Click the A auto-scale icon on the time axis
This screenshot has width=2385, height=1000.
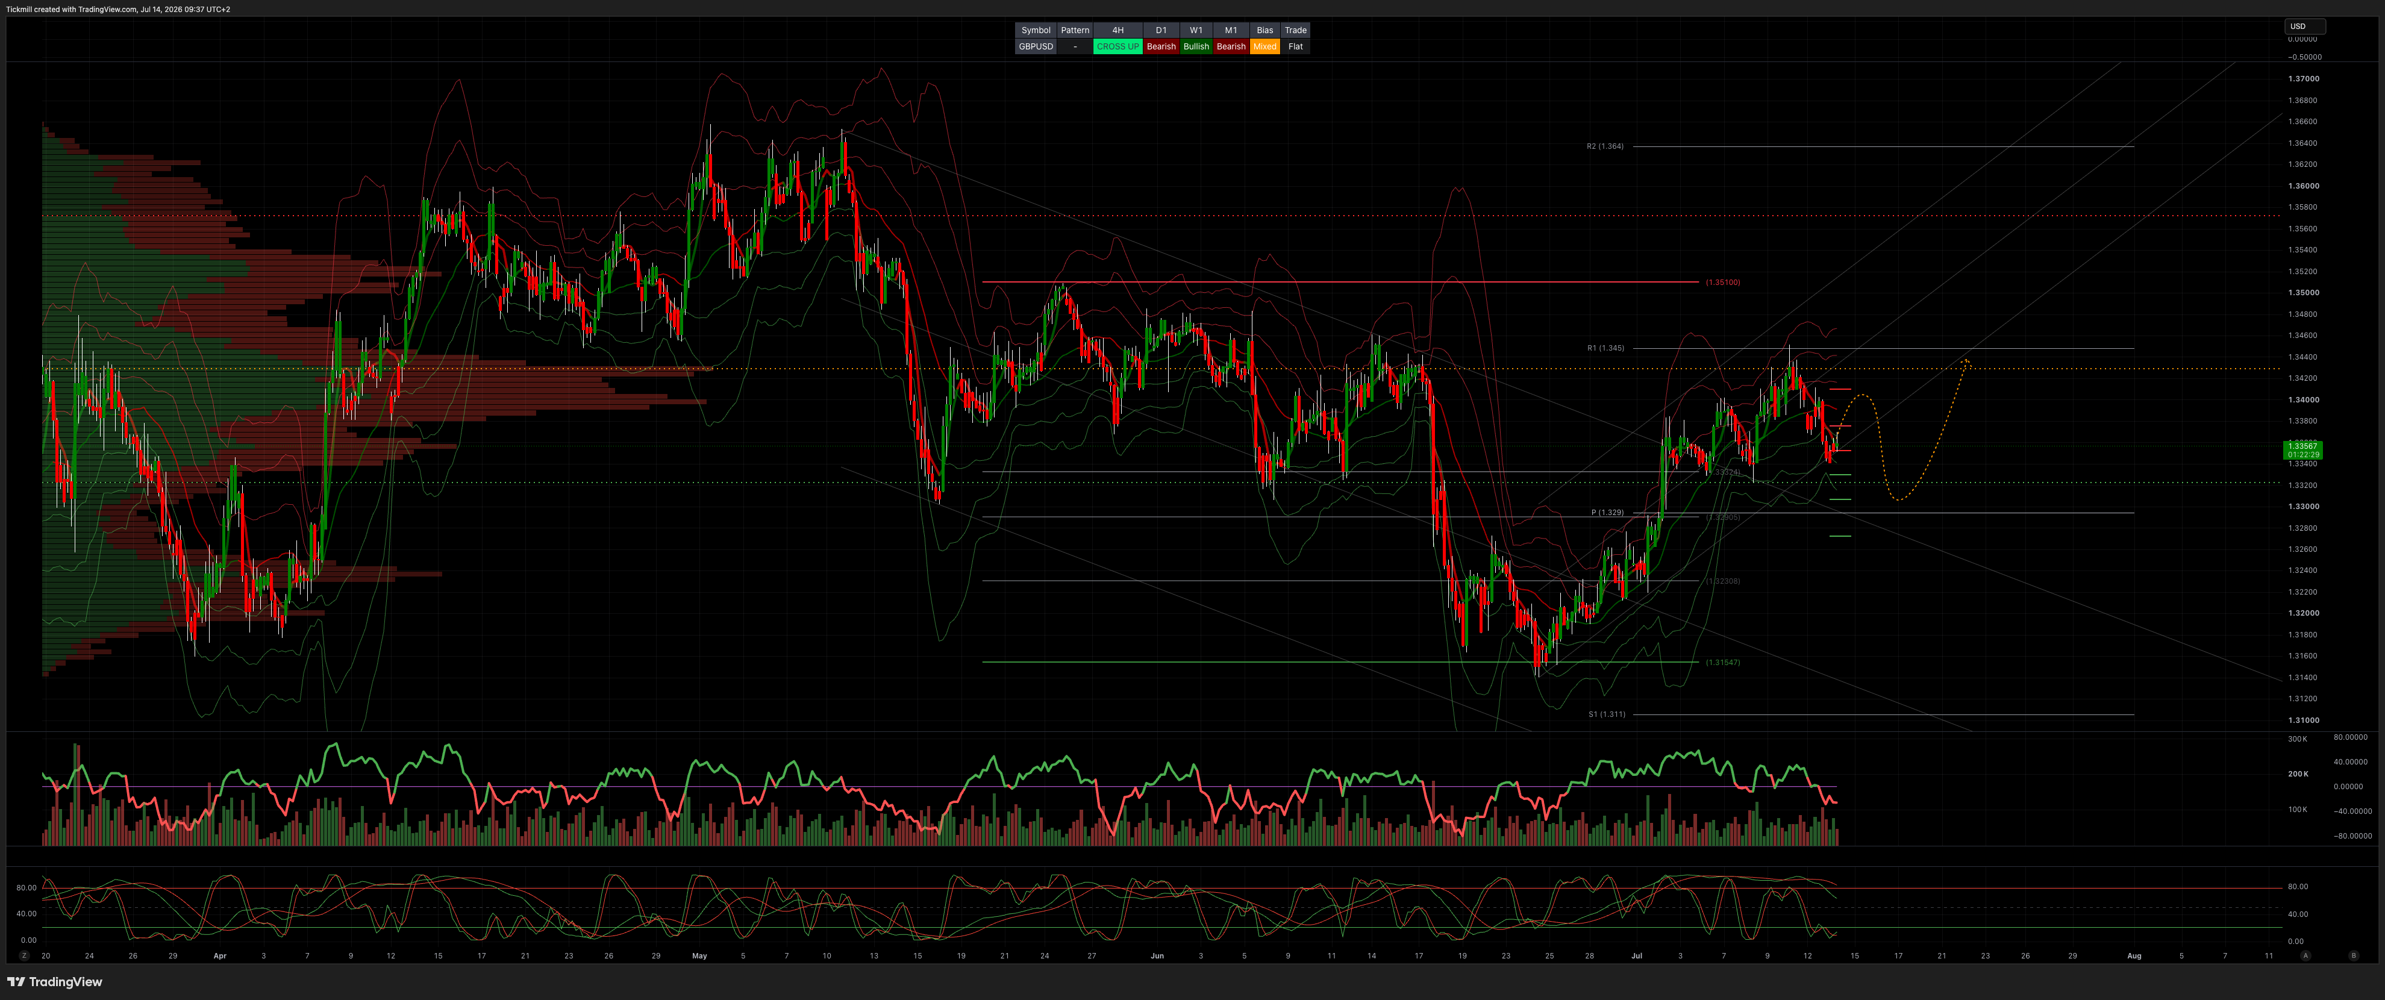[x=2305, y=955]
